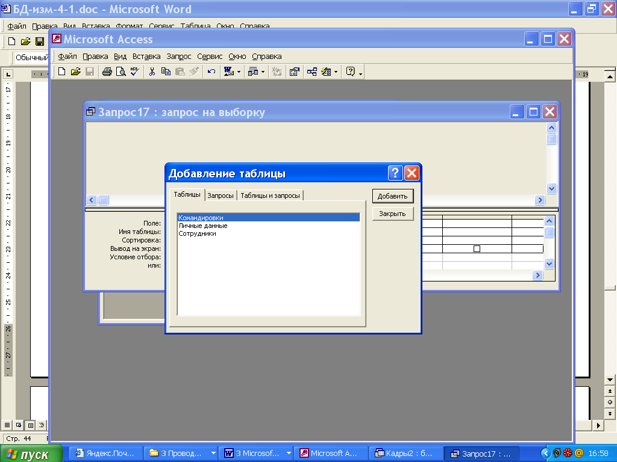The height and width of the screenshot is (462, 617).
Task: Expand the Microsoft Word taskbar group arrow
Action: click(289, 453)
